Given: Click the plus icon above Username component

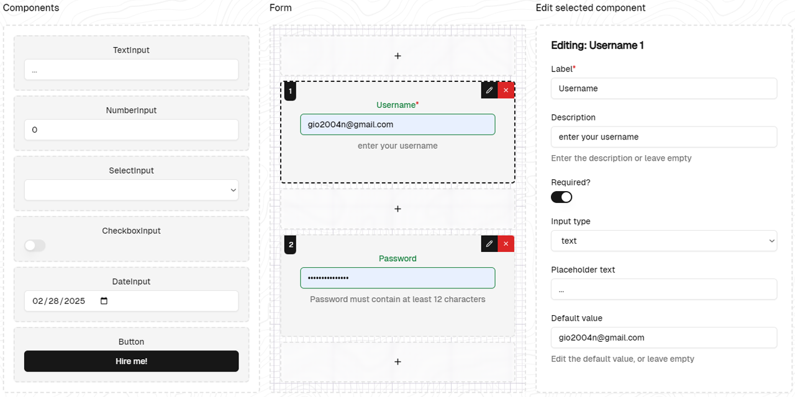Looking at the screenshot, I should click(x=397, y=56).
